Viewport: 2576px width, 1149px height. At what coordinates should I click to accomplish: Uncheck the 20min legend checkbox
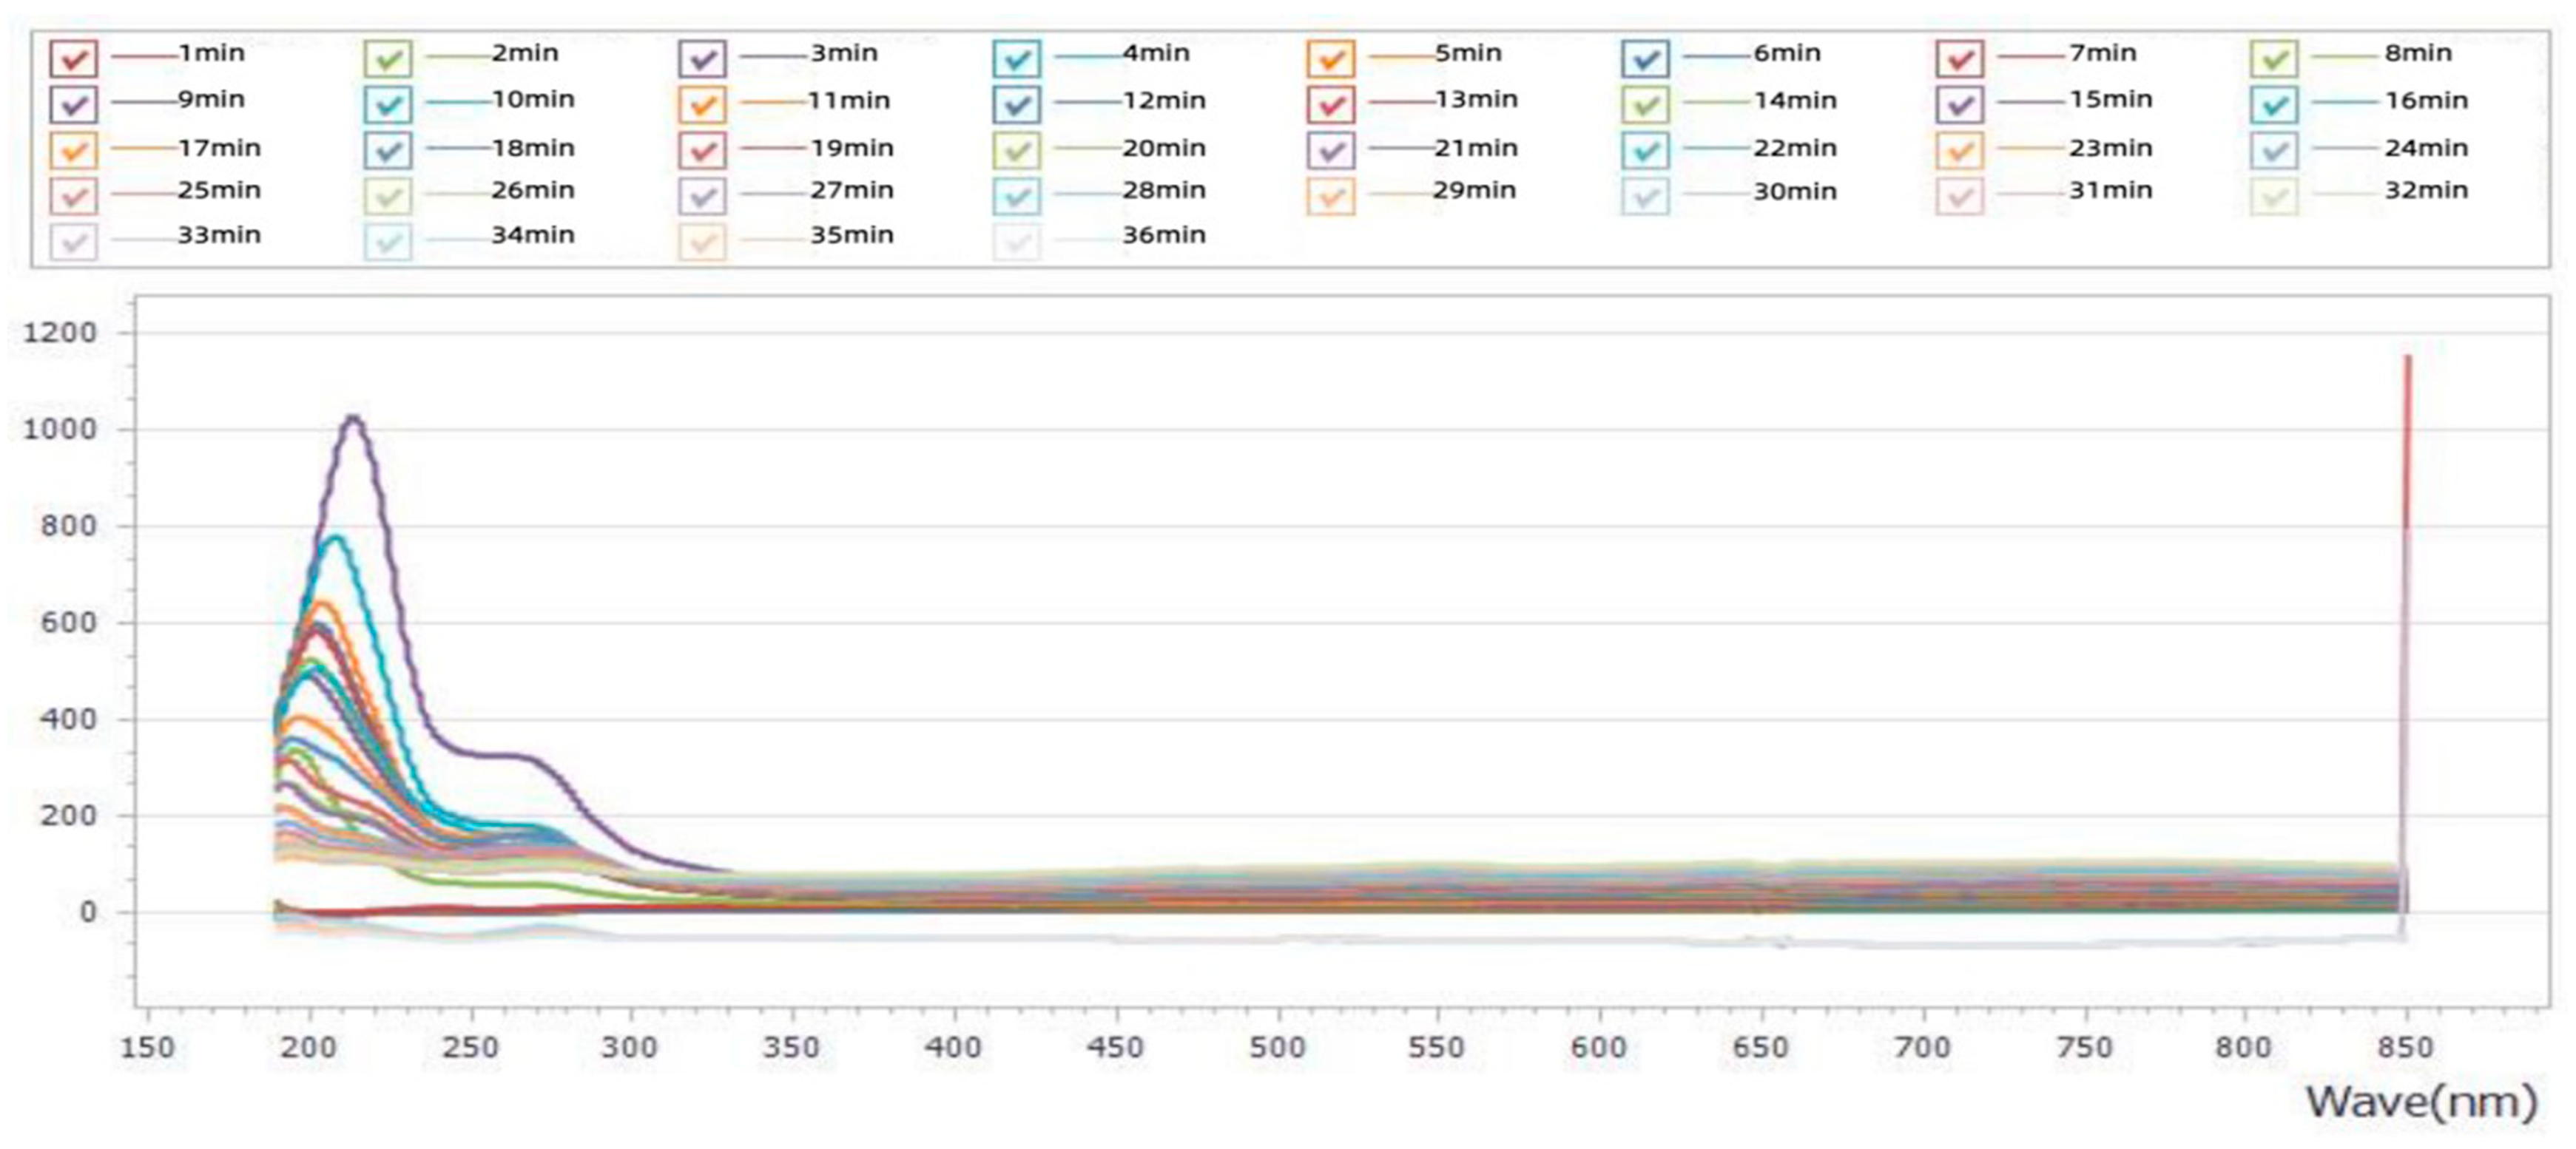tap(1017, 151)
